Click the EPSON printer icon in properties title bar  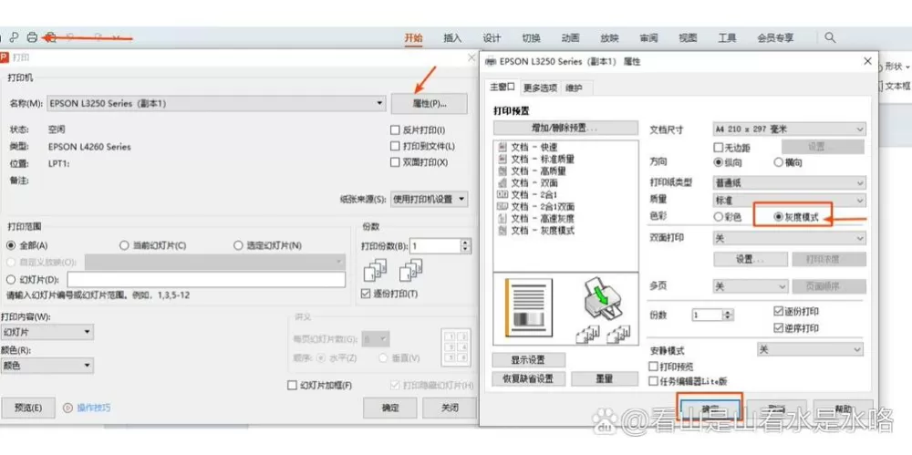[491, 61]
